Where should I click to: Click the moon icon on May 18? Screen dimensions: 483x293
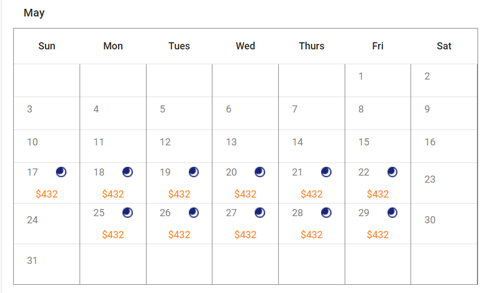[127, 172]
